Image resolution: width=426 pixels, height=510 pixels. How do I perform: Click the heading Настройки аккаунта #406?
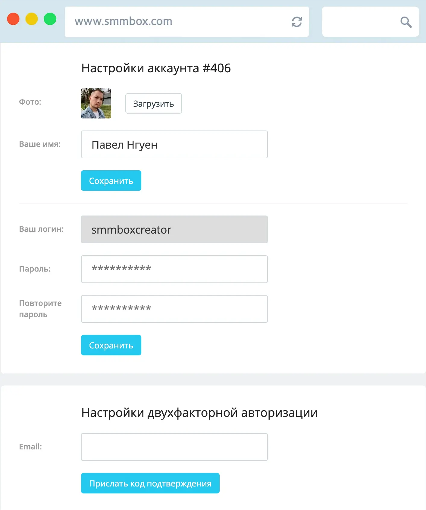tap(156, 68)
